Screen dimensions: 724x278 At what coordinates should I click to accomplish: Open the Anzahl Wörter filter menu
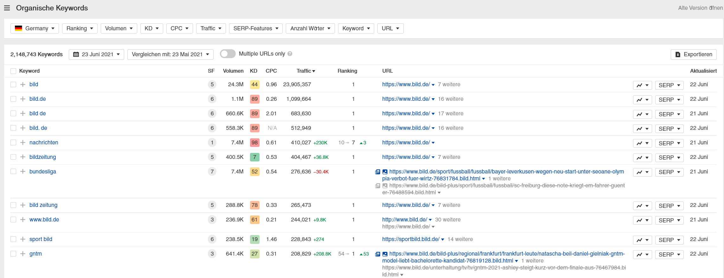tap(310, 28)
